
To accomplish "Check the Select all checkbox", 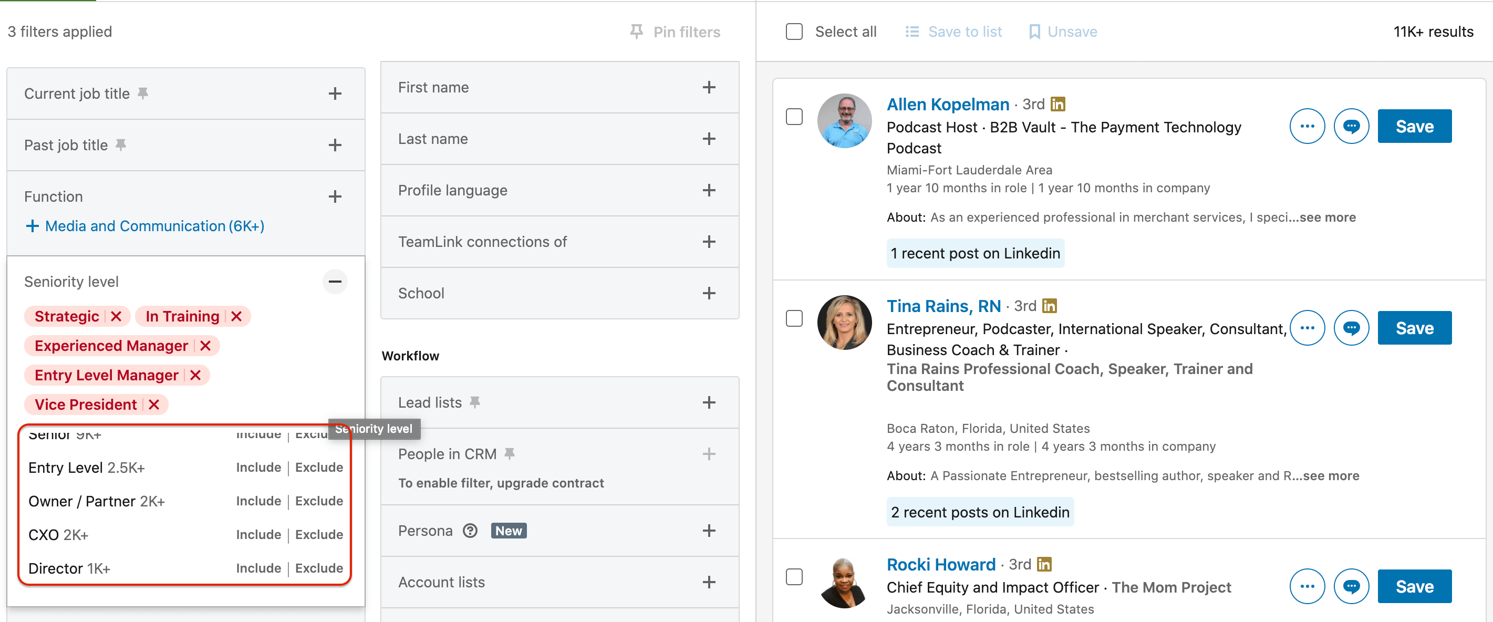I will [793, 32].
